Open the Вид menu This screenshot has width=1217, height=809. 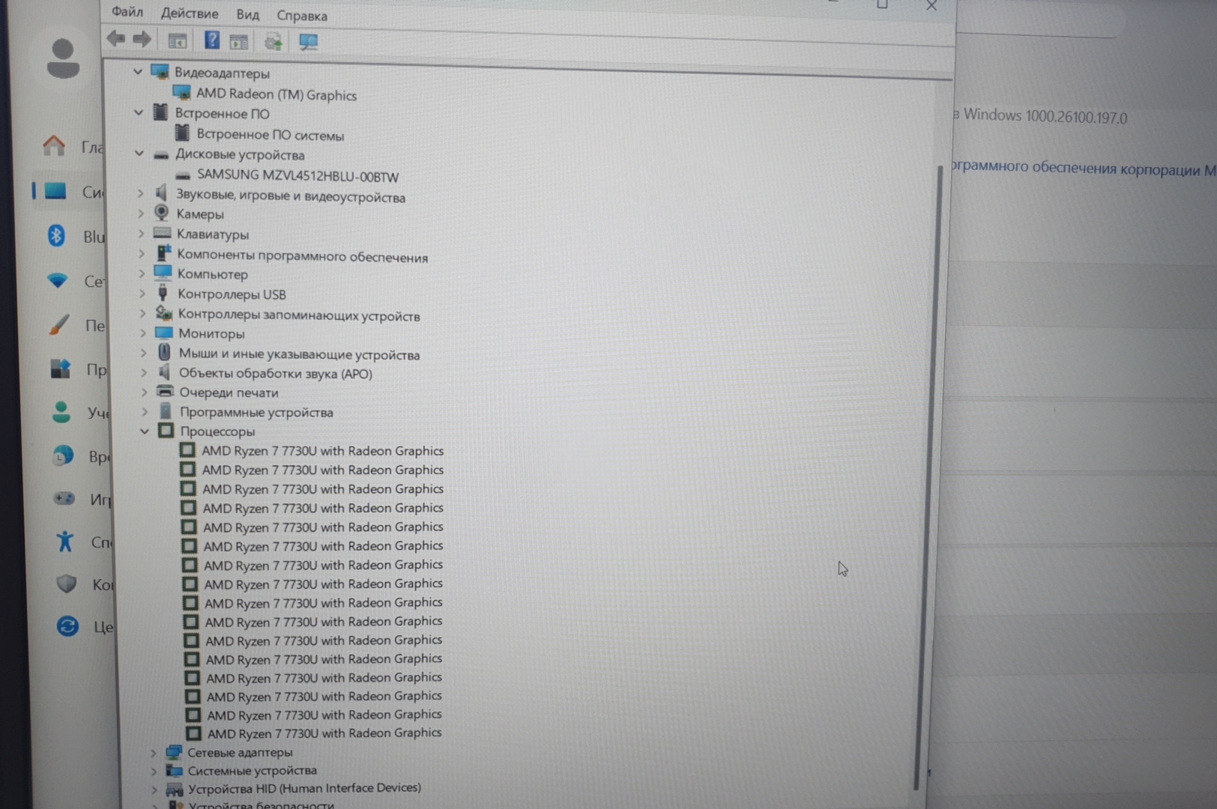pyautogui.click(x=247, y=15)
